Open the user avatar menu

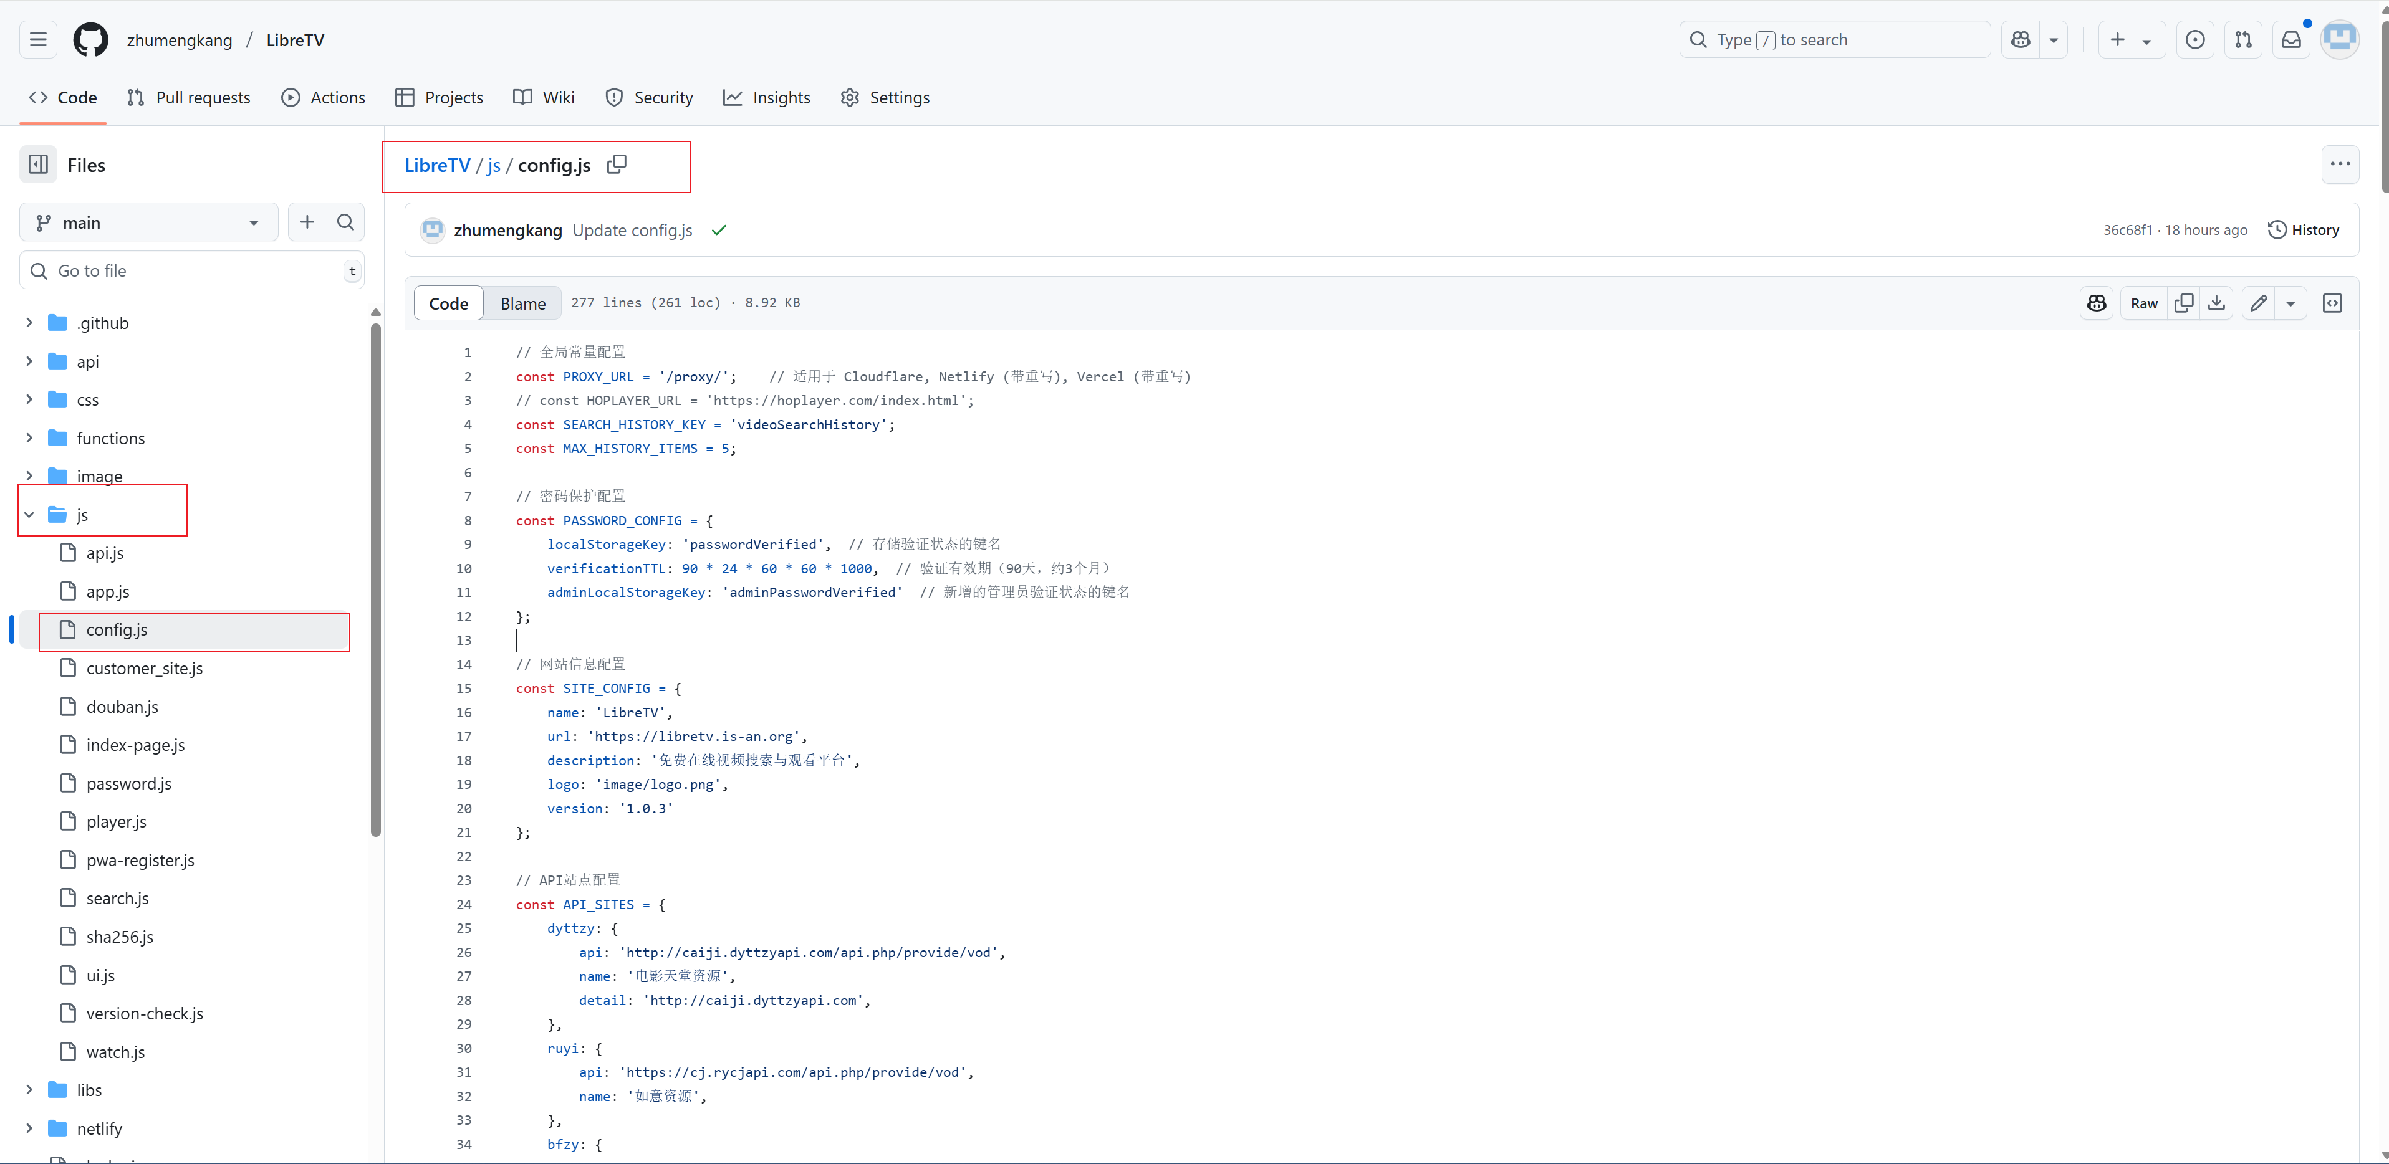point(2340,40)
